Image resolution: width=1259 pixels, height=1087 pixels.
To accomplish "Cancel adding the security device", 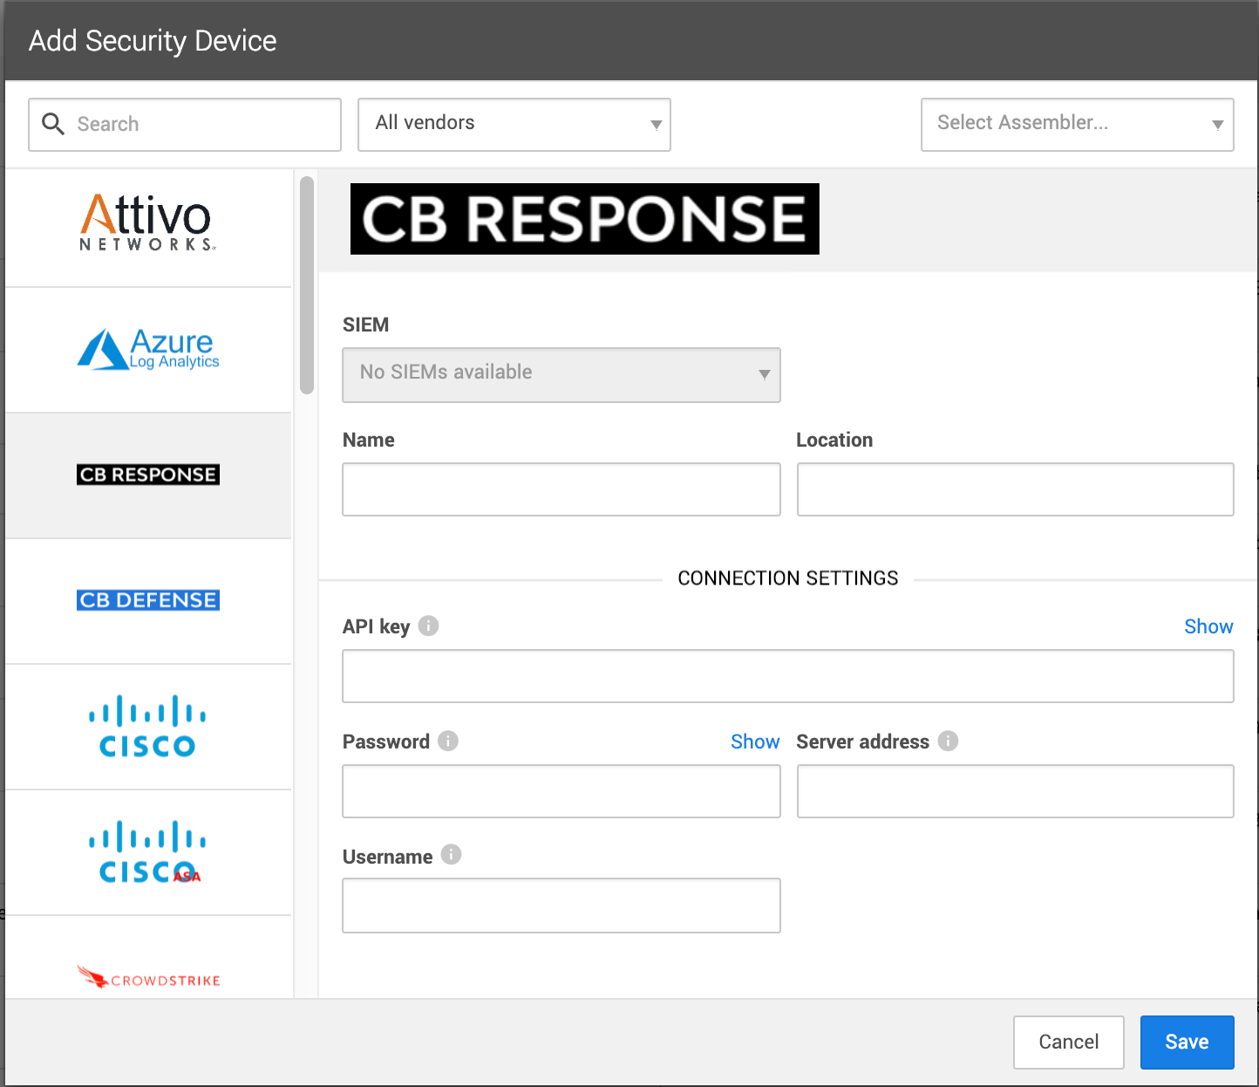I will pyautogui.click(x=1069, y=1042).
